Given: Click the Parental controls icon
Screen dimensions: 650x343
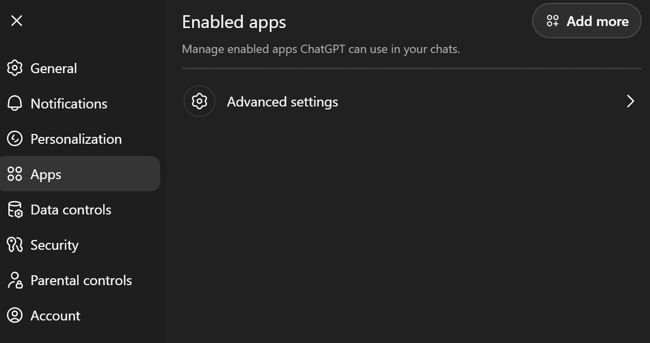Looking at the screenshot, I should tap(15, 280).
